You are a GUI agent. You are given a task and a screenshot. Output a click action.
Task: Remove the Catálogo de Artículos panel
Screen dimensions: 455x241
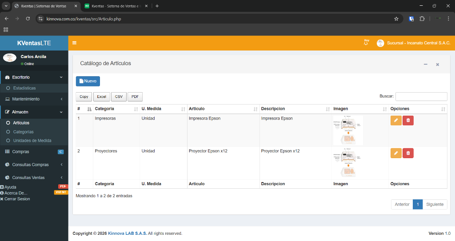tap(437, 65)
